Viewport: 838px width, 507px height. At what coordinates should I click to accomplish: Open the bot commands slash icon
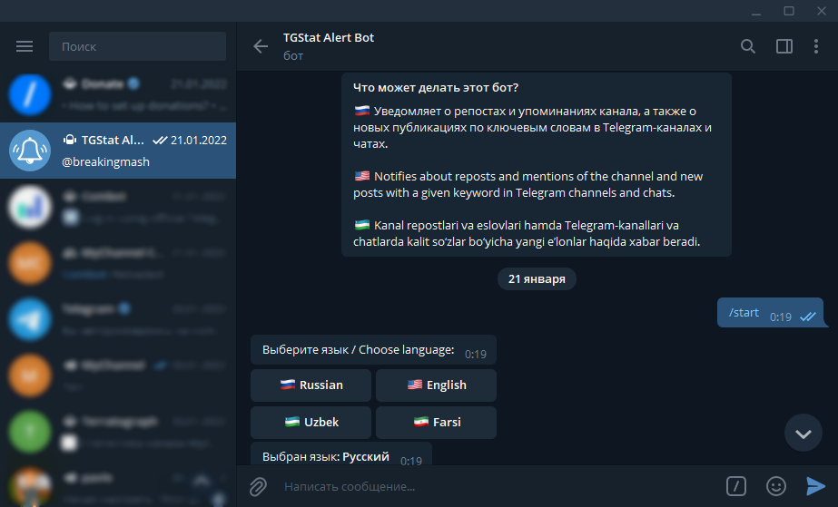(x=737, y=487)
